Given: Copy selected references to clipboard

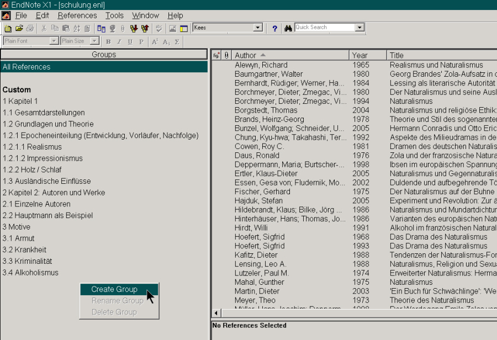Looking at the screenshot, I should [54, 28].
